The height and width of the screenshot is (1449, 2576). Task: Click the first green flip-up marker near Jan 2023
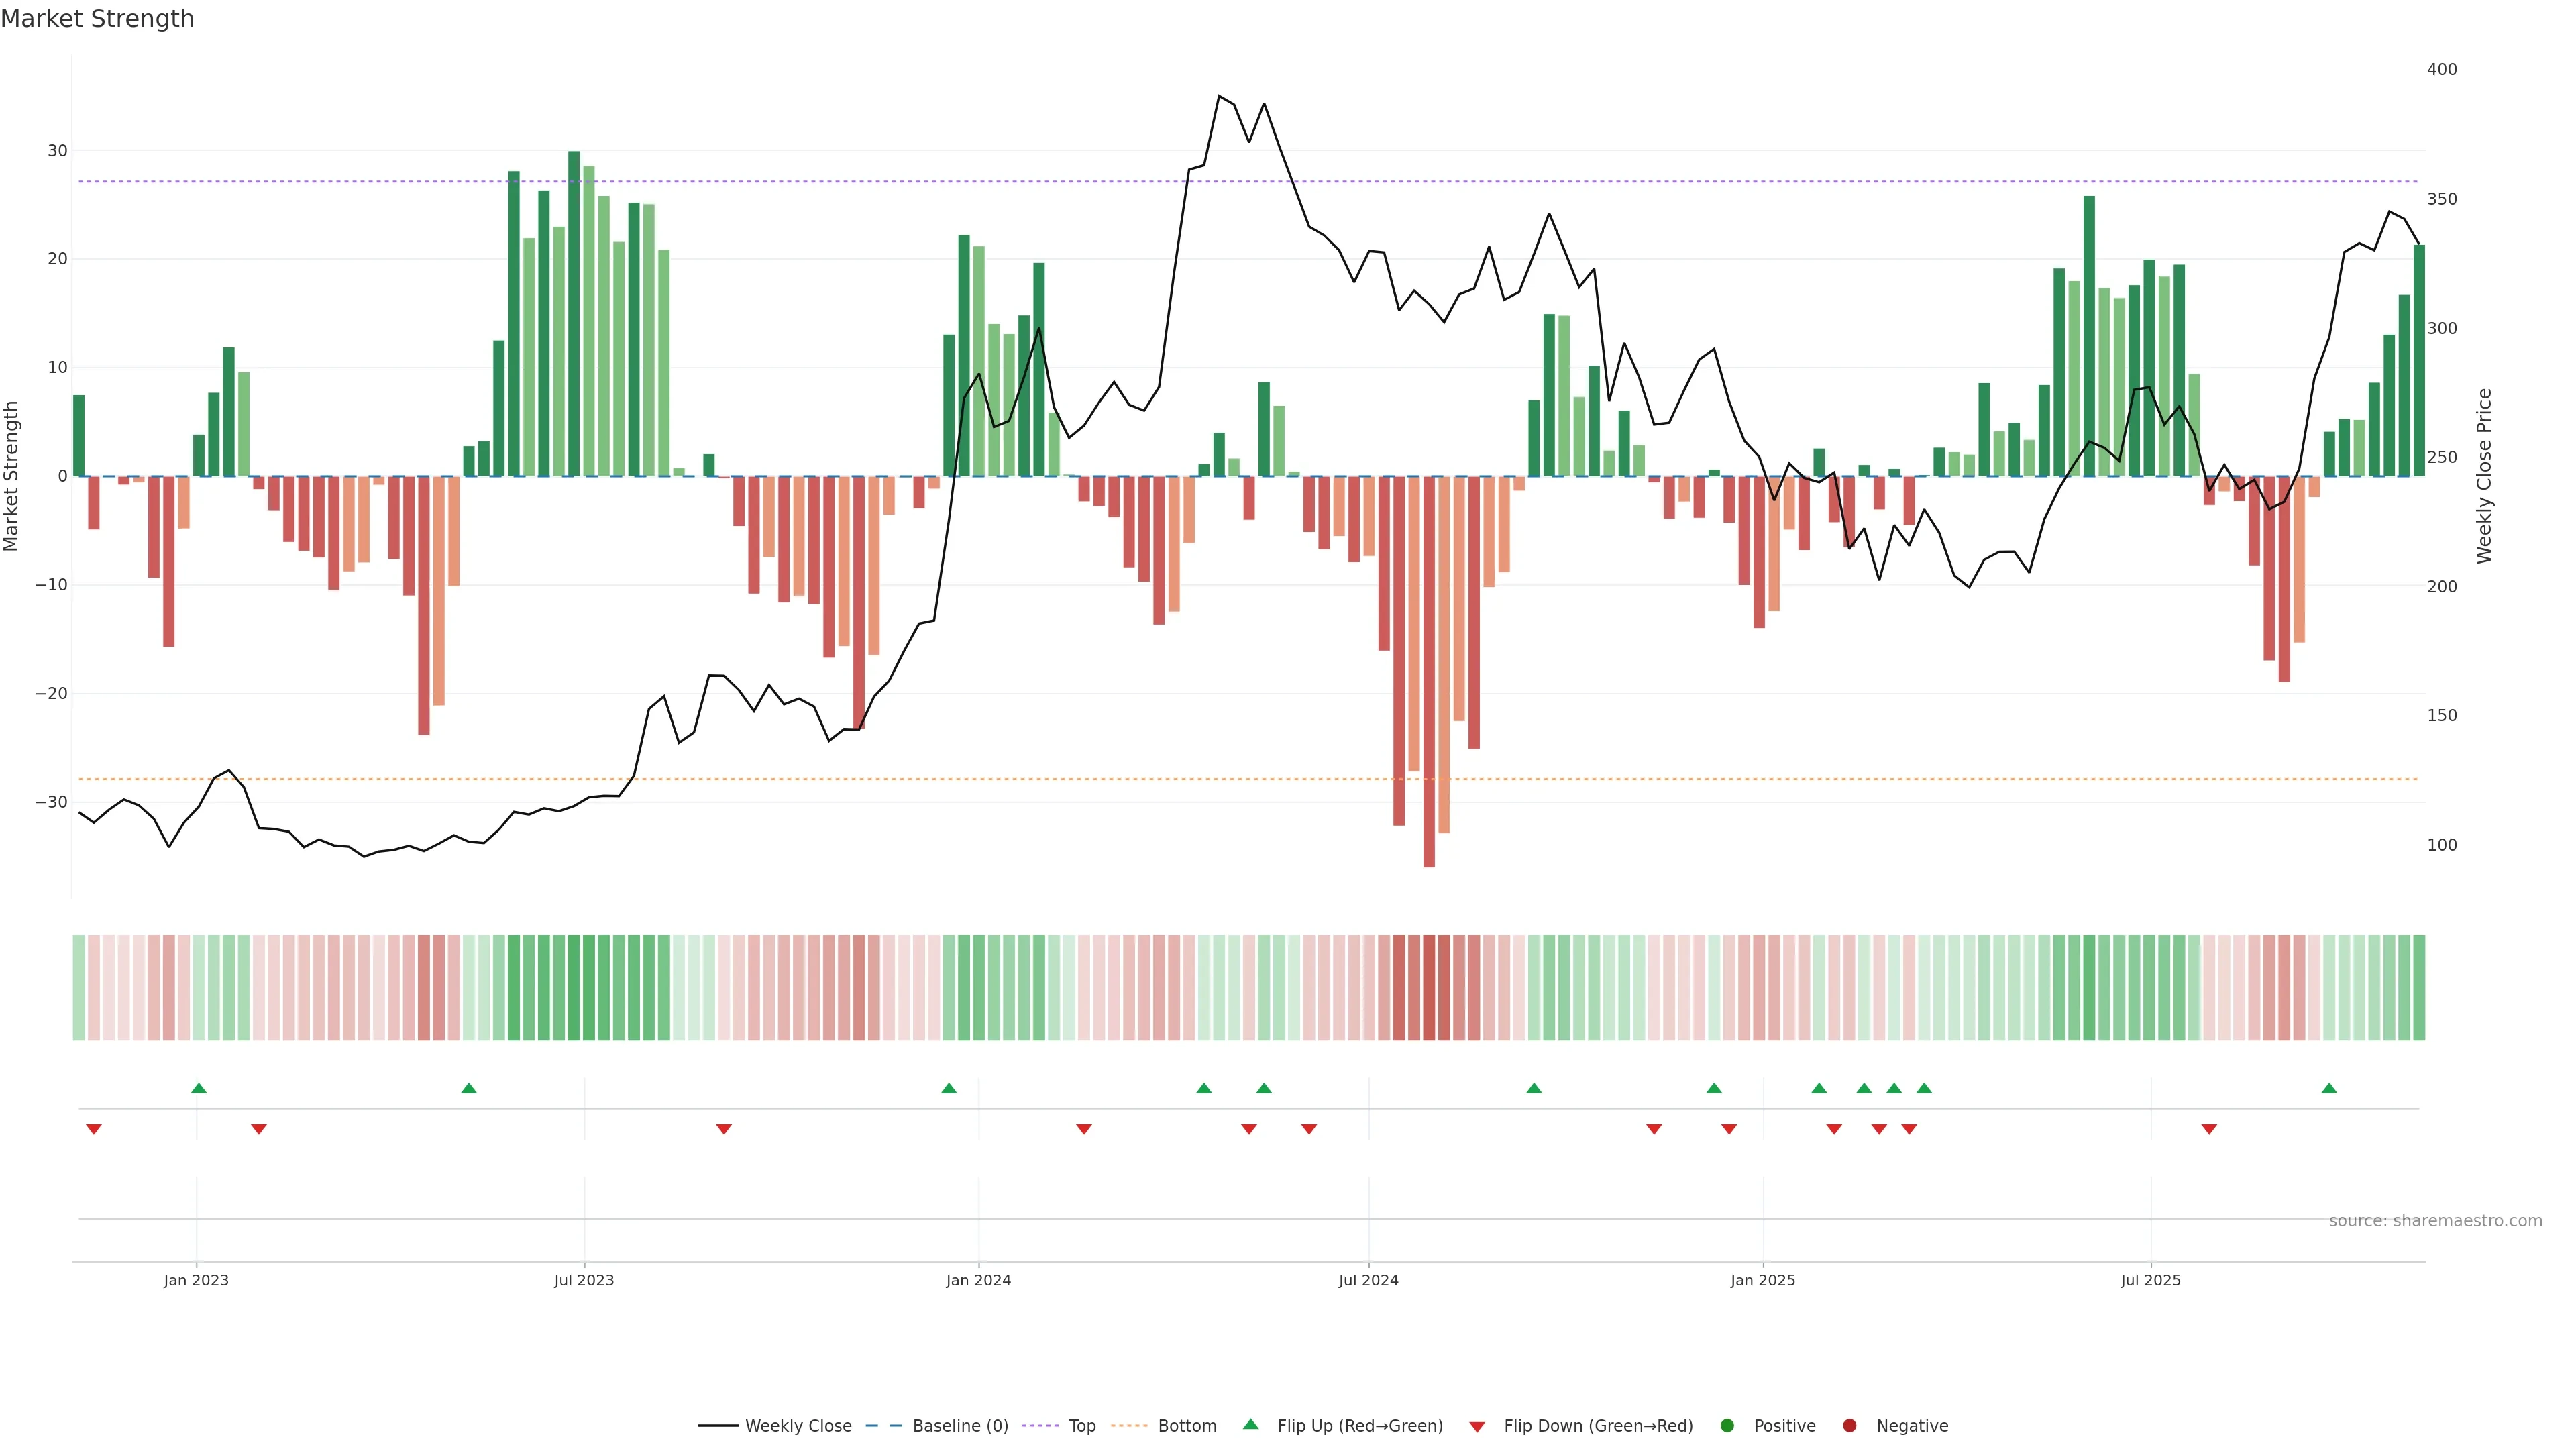[199, 1088]
